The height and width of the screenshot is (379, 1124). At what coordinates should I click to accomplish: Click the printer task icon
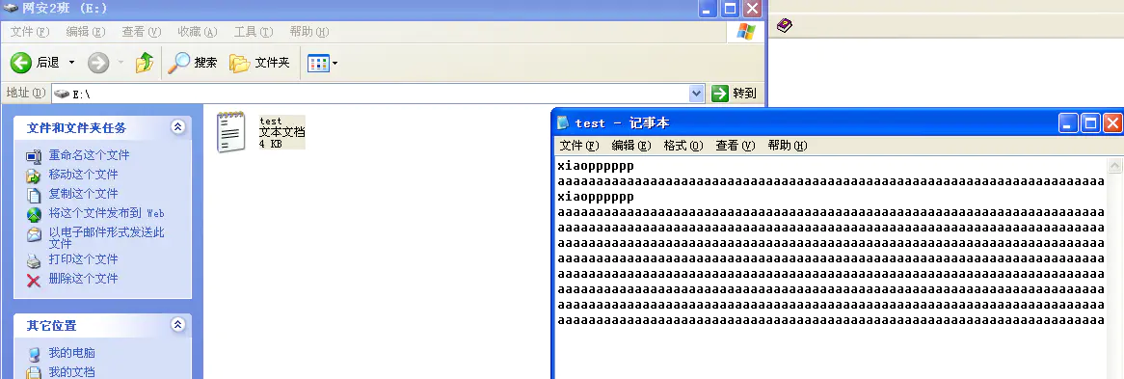34,260
